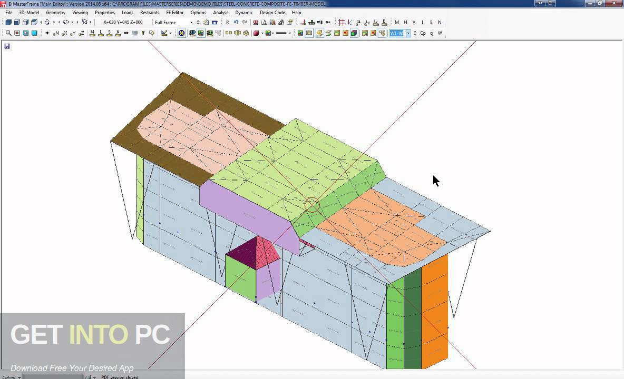The image size is (624, 379).
Task: Undo the last action
Action: [x=236, y=22]
